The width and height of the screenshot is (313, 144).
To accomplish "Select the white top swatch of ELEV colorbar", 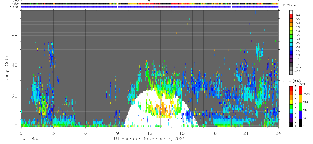I will coord(291,12).
